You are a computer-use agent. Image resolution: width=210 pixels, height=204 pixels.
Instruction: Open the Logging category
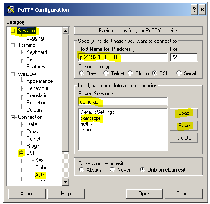pos(35,38)
